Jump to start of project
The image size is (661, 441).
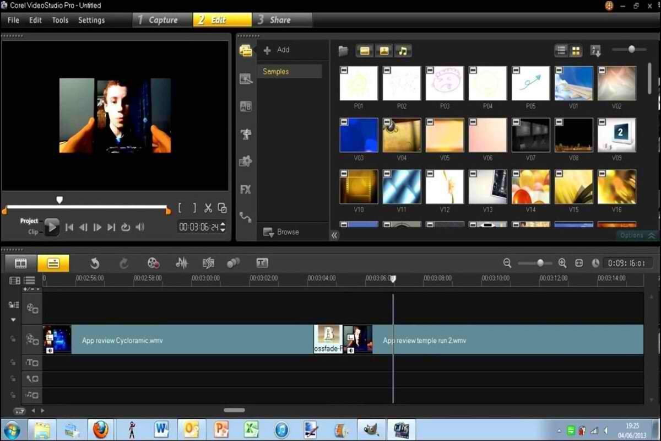click(x=69, y=227)
